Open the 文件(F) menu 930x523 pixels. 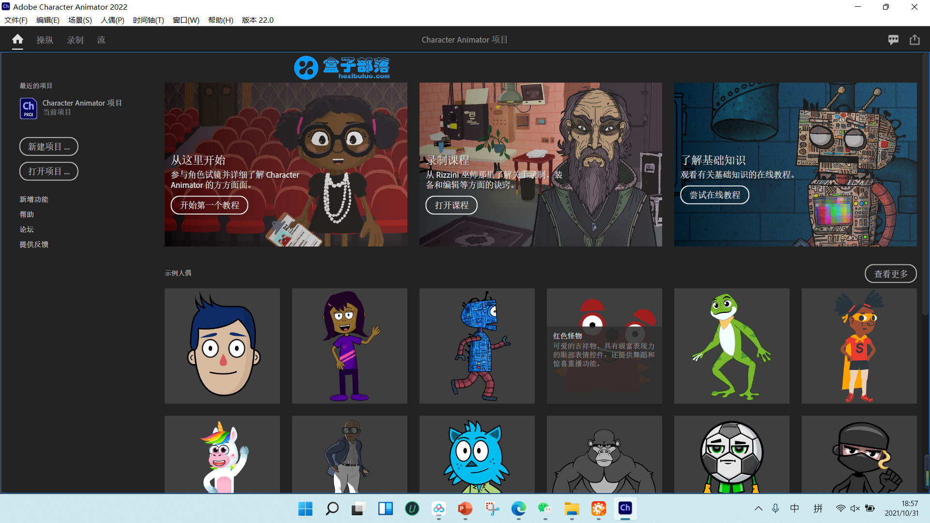click(16, 20)
